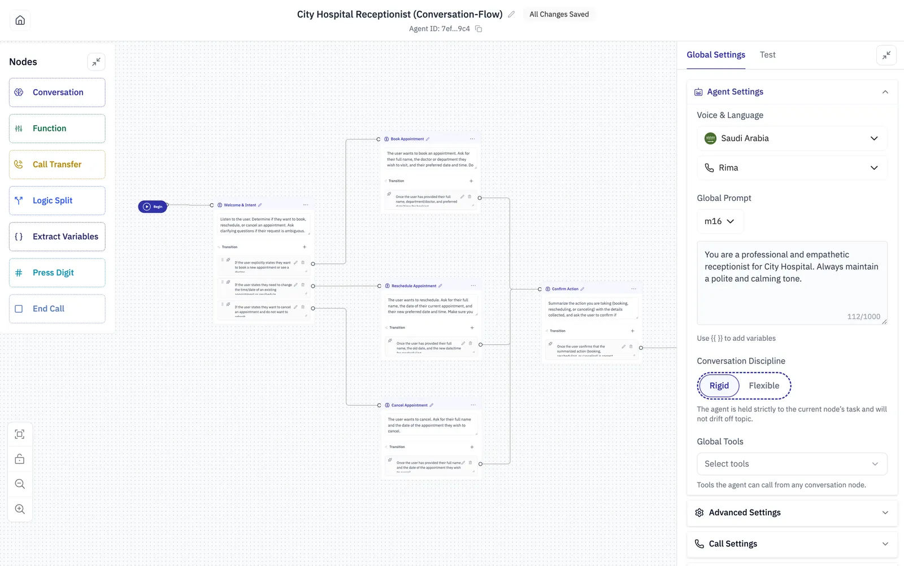
Task: Open Confirm Action node options menu
Action: tap(634, 289)
